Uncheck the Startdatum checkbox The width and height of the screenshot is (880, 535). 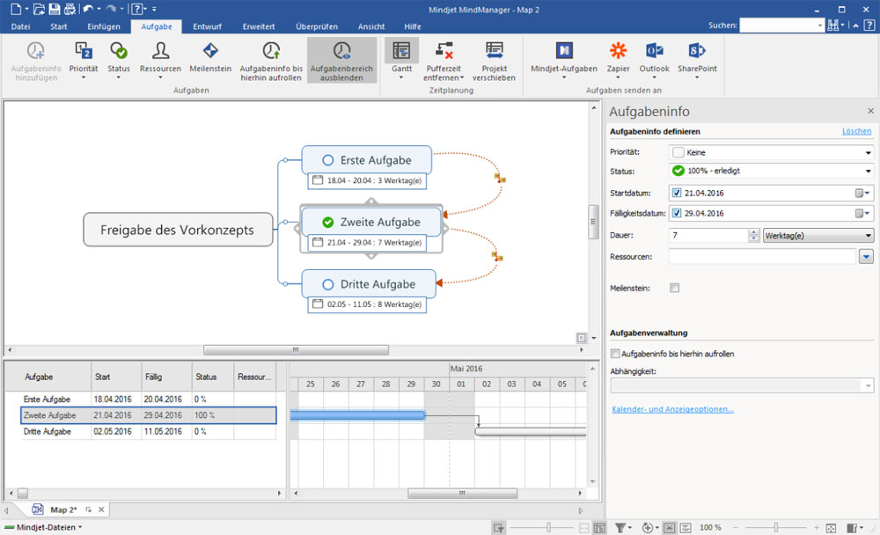[676, 193]
